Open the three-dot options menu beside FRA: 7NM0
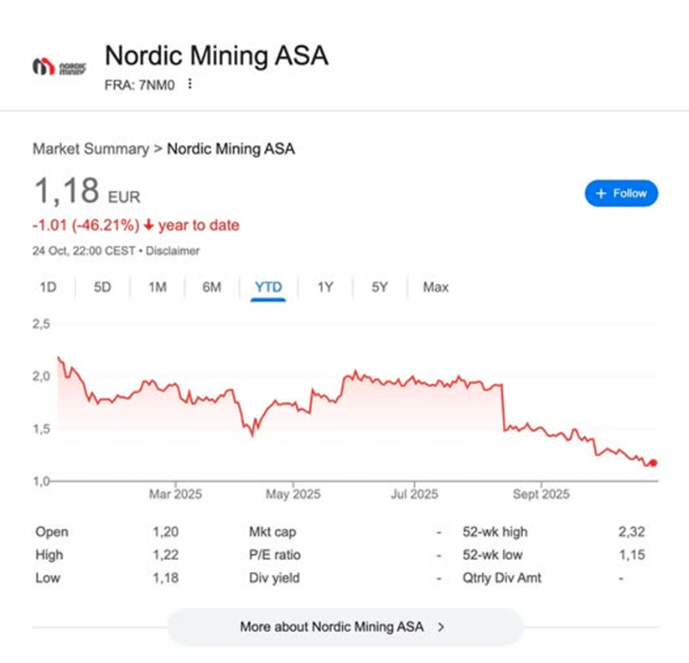Screen dimensions: 689x663 (191, 84)
